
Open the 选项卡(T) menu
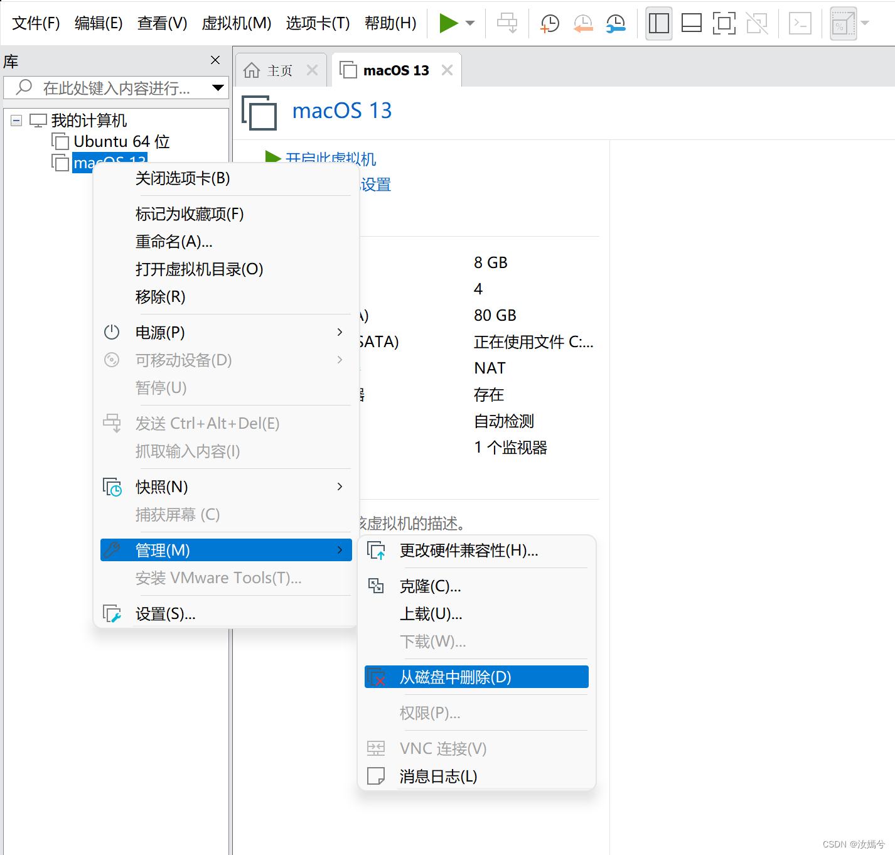click(318, 23)
